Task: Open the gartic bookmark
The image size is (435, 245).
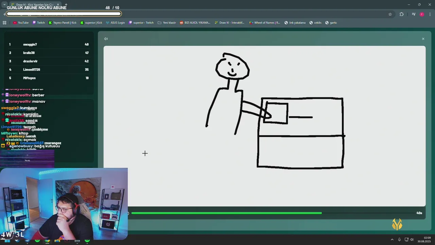Action: (x=331, y=23)
